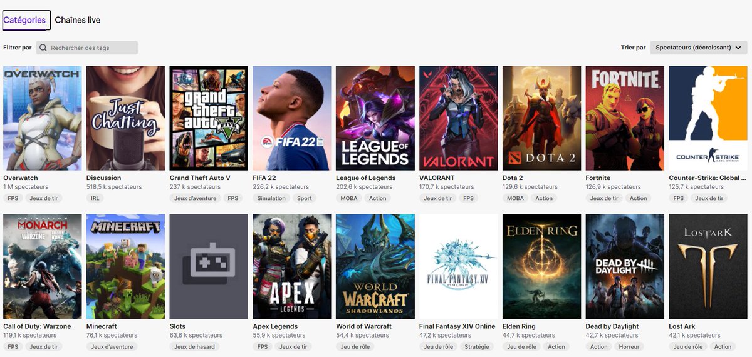Open the Elden Ring cover thumbnail
752x357 pixels.
541,266
